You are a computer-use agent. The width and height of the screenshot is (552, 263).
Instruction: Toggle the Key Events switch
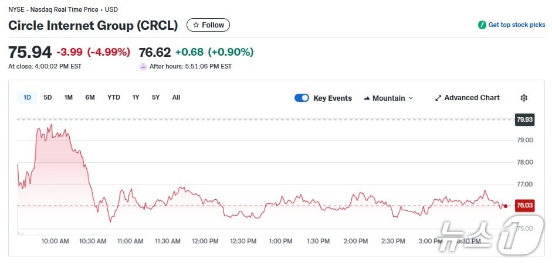click(x=302, y=98)
